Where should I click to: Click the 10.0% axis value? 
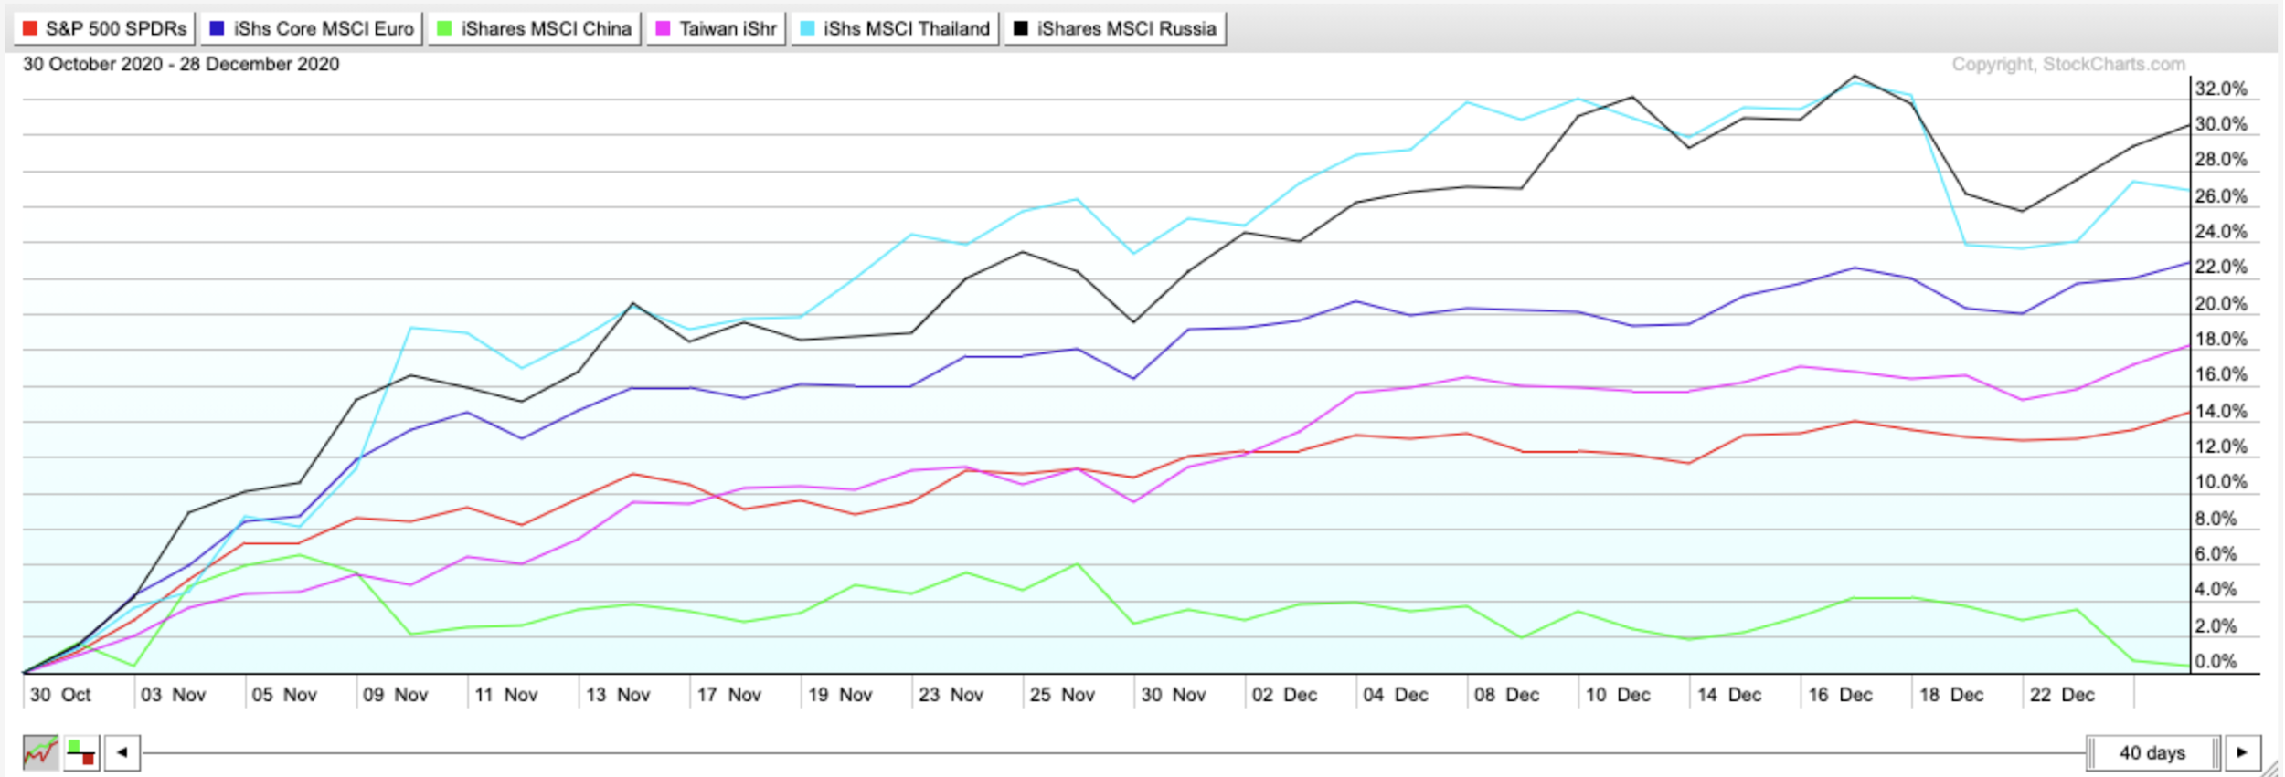point(2221,482)
